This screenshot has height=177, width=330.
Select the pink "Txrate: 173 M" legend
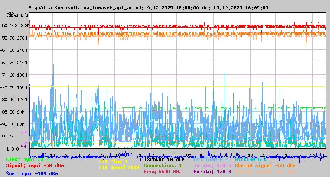click(212, 165)
